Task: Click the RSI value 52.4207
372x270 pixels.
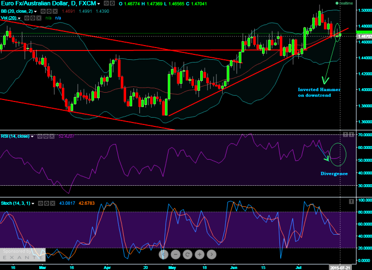Action: [66, 136]
